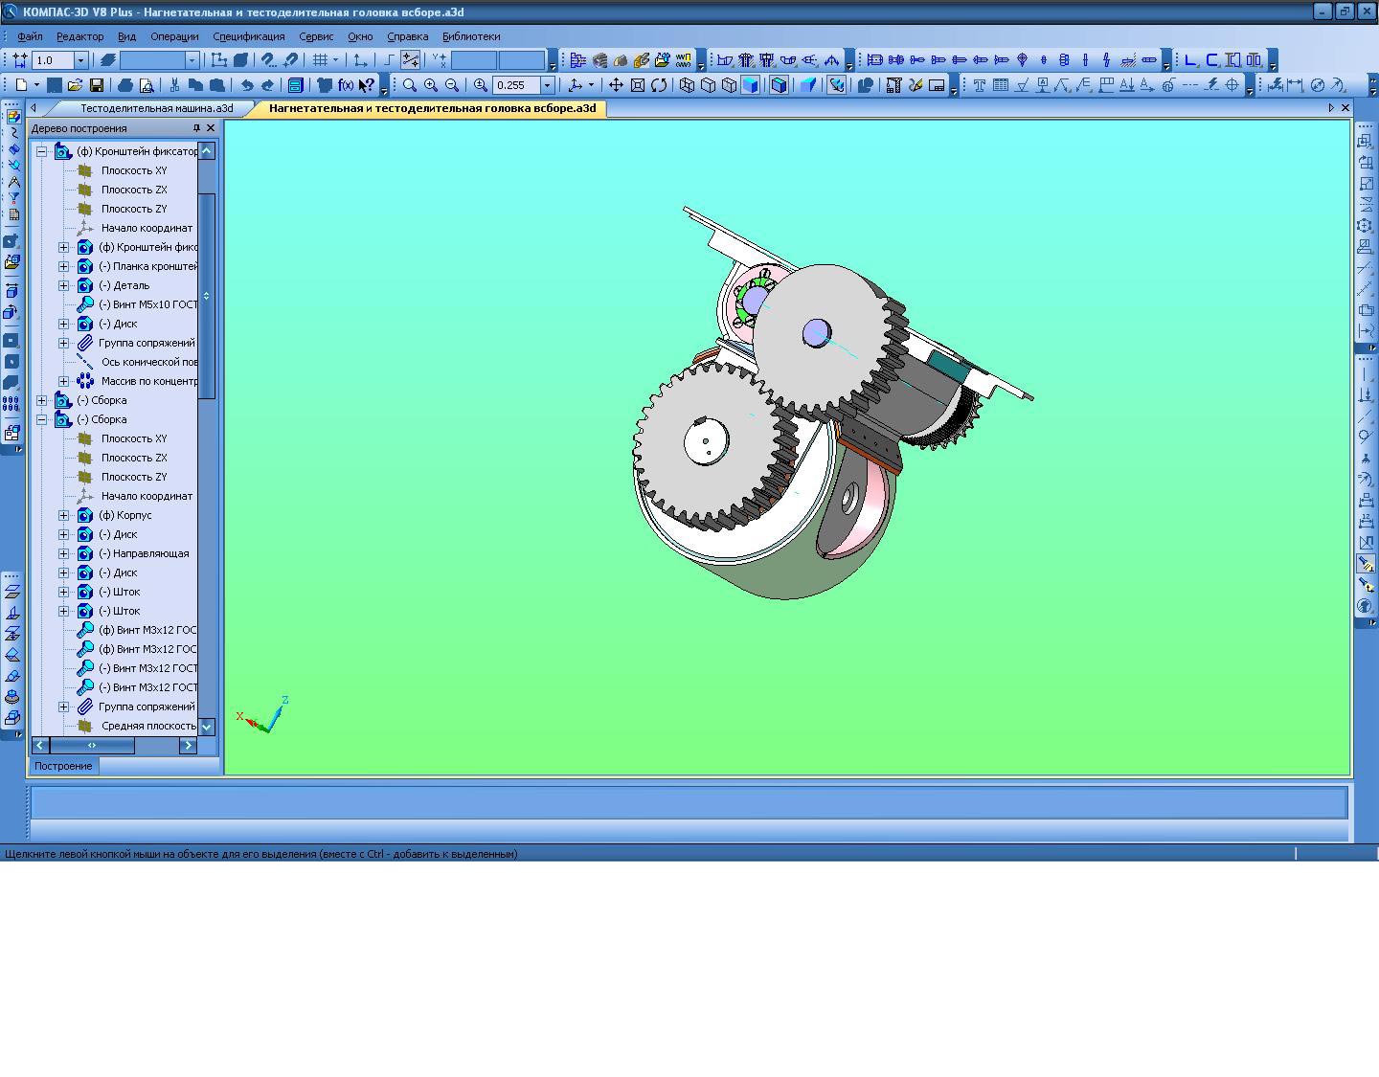Select the Rotate view tool
Viewport: 1379px width, 1077px height.
pos(659,85)
